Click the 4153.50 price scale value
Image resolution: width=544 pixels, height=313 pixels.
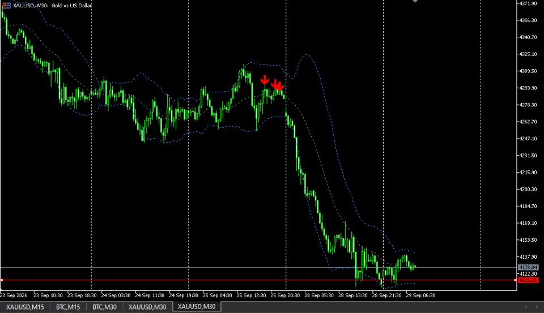(528, 240)
